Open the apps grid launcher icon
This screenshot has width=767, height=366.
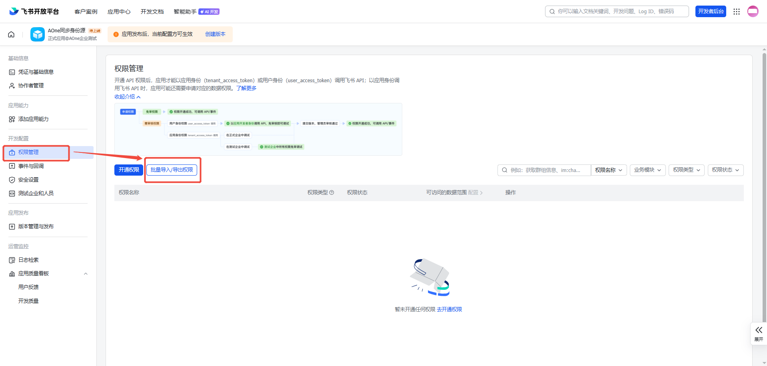(x=737, y=12)
